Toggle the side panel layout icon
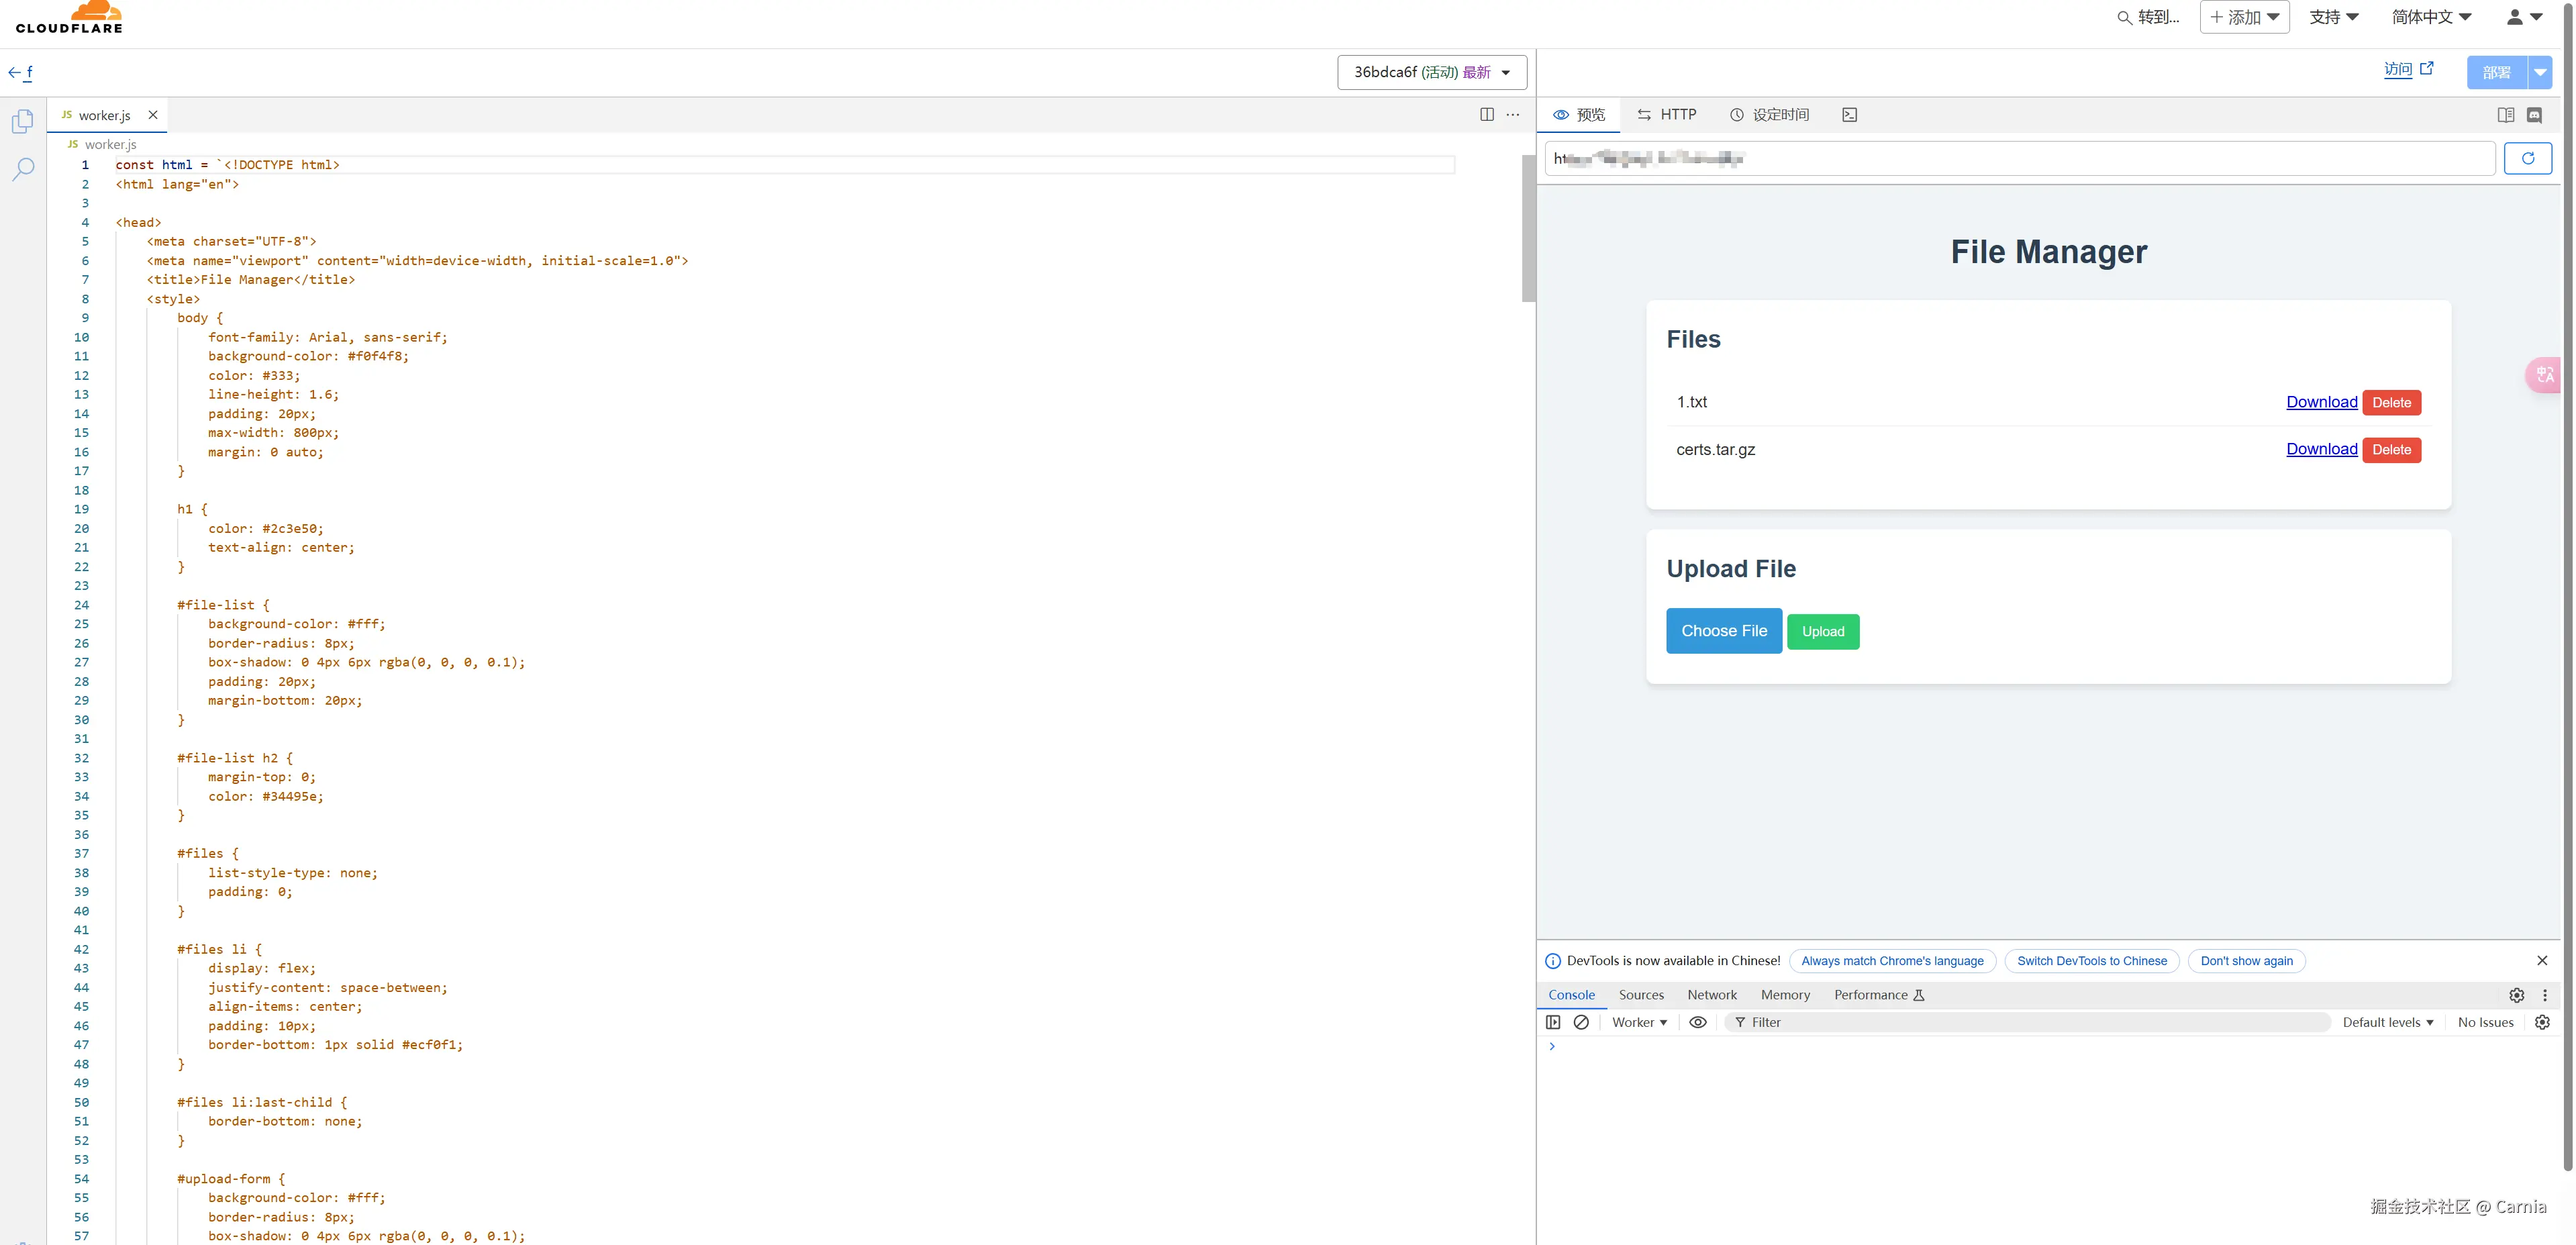This screenshot has height=1245, width=2576. pos(2505,115)
